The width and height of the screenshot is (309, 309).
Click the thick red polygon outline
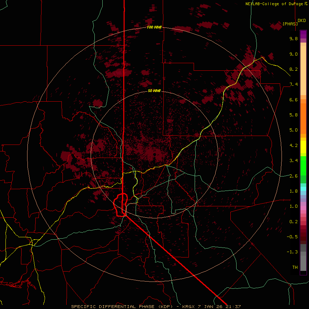click(121, 205)
